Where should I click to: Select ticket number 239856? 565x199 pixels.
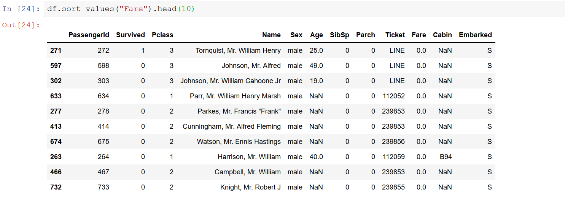[x=393, y=142]
